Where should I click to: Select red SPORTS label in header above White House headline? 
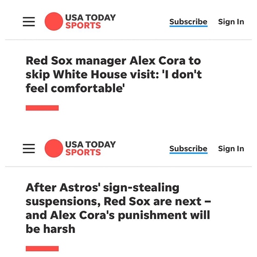tap(83, 26)
